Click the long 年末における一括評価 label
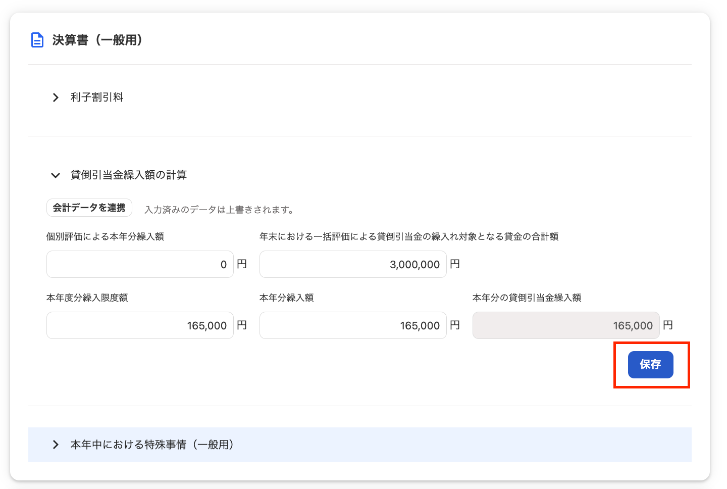This screenshot has height=489, width=727. tap(409, 236)
